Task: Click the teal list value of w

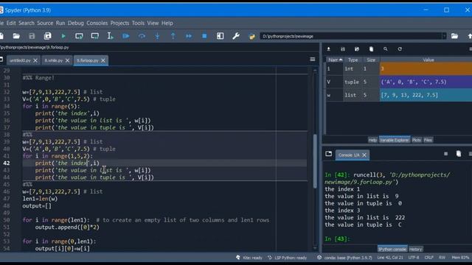Action: [x=426, y=95]
